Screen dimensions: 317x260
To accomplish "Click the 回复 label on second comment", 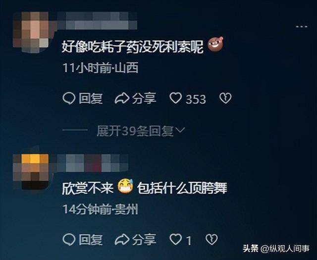I will coord(90,240).
